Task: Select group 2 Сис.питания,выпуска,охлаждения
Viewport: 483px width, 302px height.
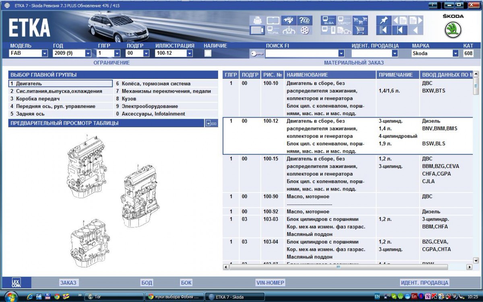Action: [x=60, y=91]
